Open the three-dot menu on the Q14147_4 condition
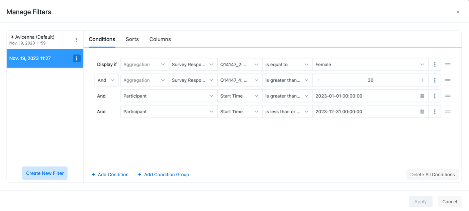The height and width of the screenshot is (211, 469). tap(435, 80)
